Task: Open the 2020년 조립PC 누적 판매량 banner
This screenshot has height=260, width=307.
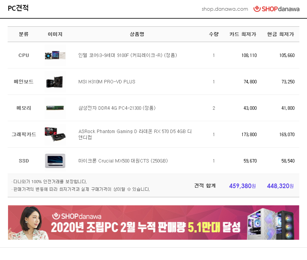Action: click(x=154, y=223)
